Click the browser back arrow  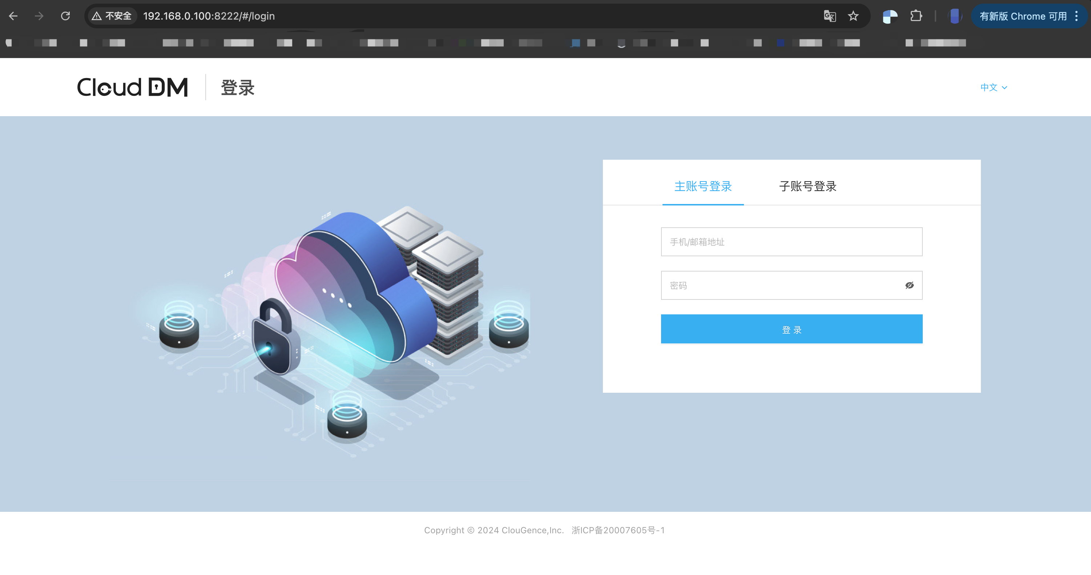pyautogui.click(x=13, y=16)
